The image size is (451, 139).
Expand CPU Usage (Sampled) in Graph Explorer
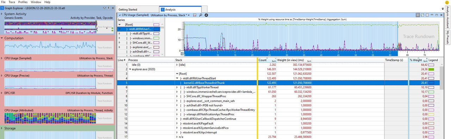[x=2, y=58]
